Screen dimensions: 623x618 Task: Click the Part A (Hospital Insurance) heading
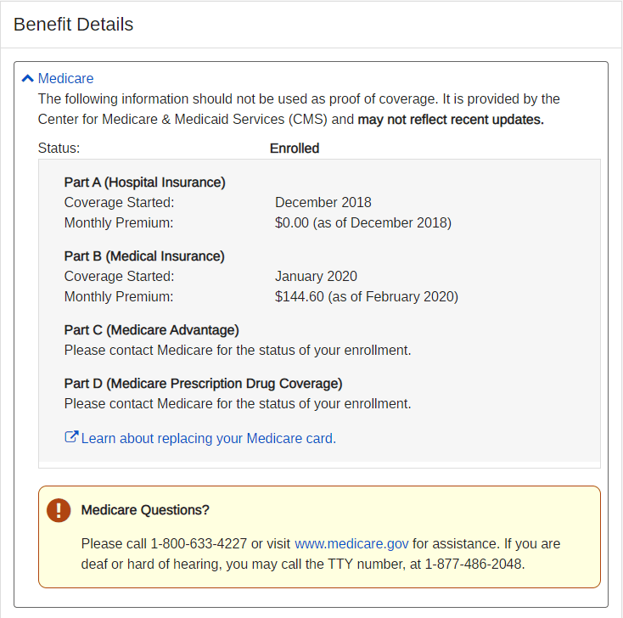[144, 182]
